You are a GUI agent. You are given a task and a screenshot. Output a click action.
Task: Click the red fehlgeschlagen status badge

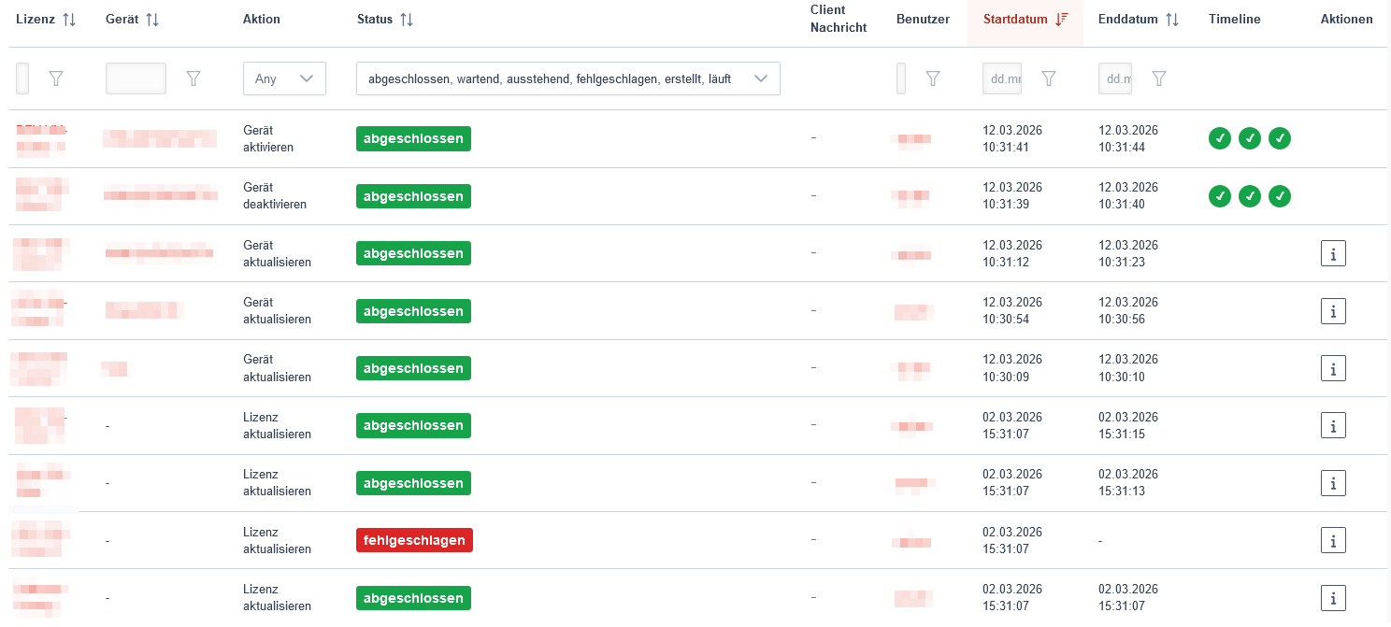click(414, 540)
